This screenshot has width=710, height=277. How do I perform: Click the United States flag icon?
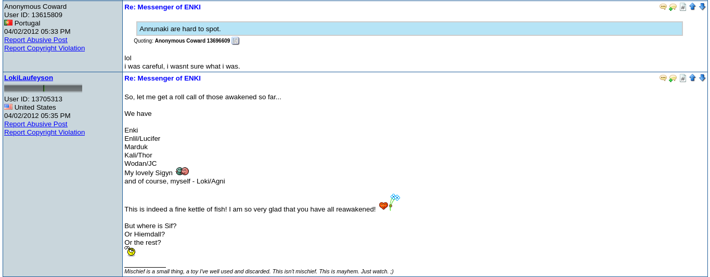(8, 107)
